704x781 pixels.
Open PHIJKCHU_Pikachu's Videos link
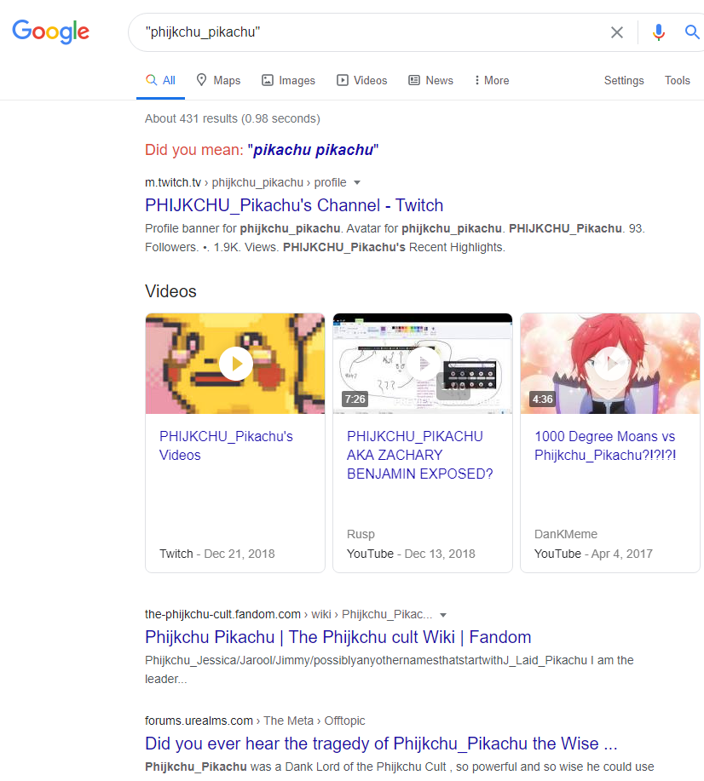[226, 445]
